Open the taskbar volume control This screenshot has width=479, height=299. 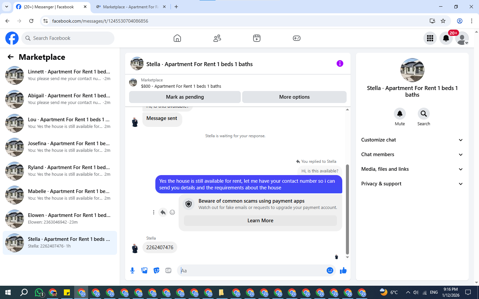(x=416, y=292)
